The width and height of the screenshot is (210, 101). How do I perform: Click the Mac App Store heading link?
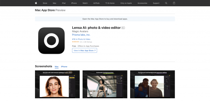click(45, 10)
